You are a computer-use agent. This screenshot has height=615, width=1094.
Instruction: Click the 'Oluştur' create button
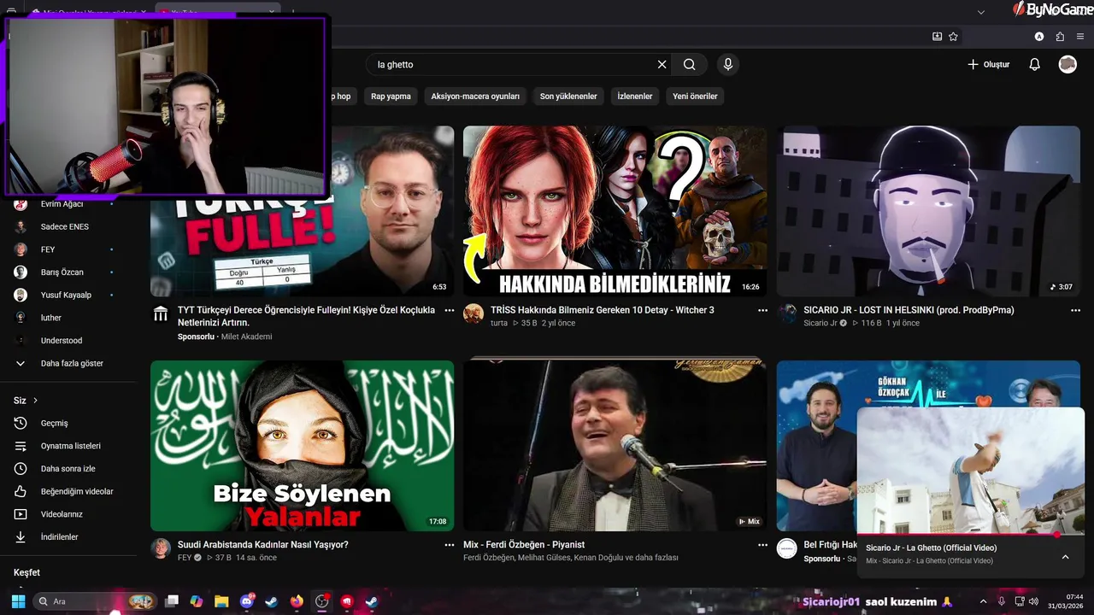pos(988,64)
